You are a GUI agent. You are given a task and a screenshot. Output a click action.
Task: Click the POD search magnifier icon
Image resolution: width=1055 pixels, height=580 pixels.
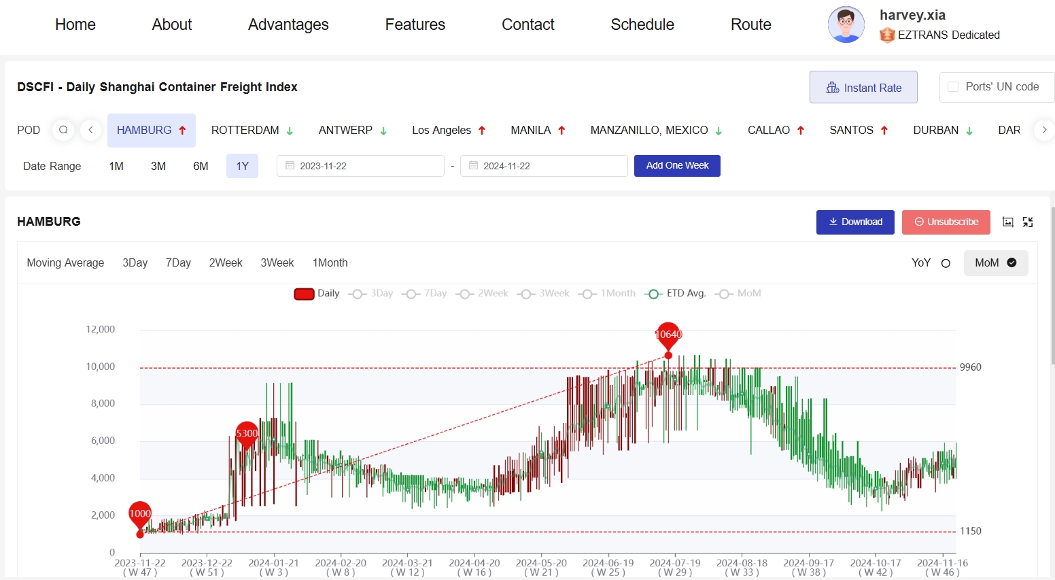pyautogui.click(x=63, y=130)
